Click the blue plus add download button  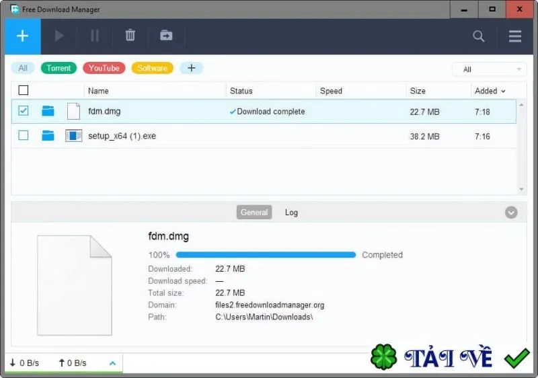pos(23,36)
